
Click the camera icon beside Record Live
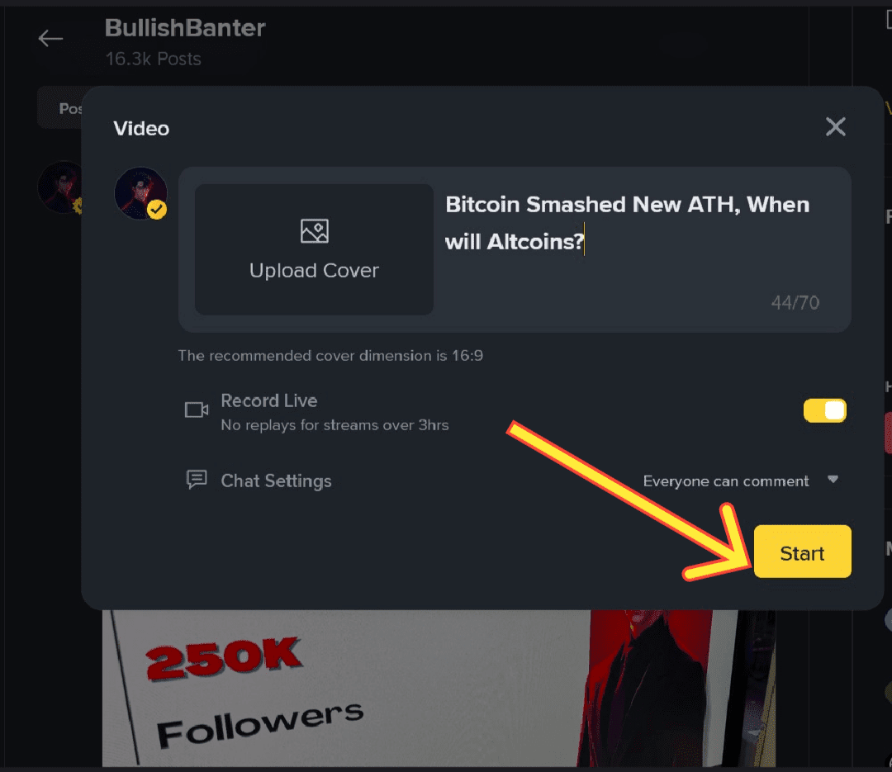(x=197, y=410)
